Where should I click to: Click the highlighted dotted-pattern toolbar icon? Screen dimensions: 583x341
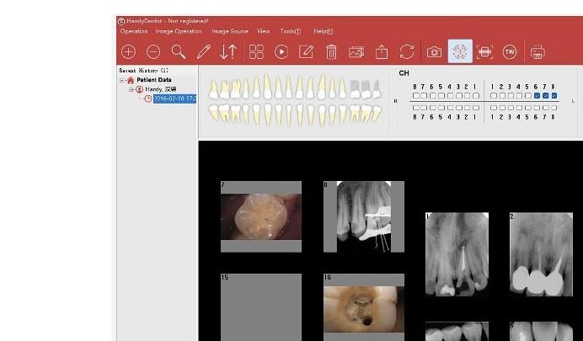coord(460,51)
